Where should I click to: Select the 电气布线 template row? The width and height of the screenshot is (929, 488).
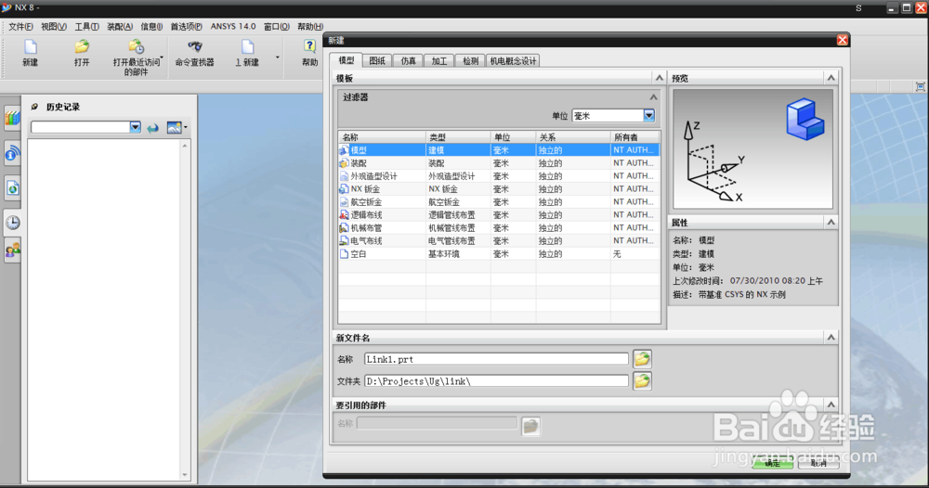point(498,241)
